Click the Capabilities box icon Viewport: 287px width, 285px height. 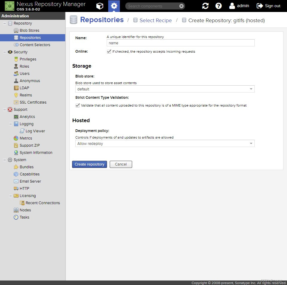16,174
